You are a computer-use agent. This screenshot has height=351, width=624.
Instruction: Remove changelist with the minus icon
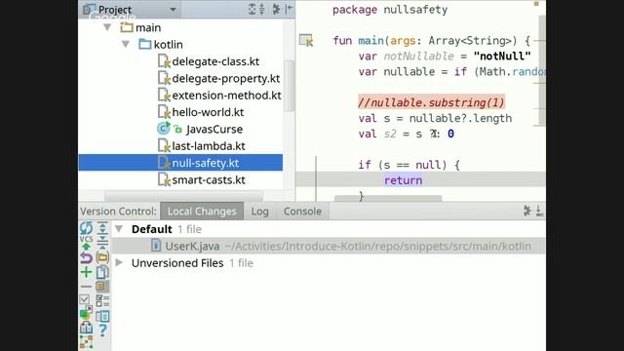click(x=86, y=287)
